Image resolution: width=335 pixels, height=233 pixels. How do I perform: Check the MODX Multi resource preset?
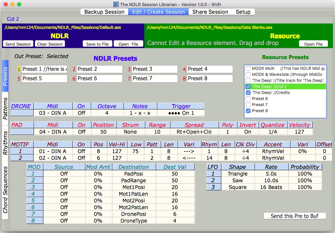tap(249, 68)
